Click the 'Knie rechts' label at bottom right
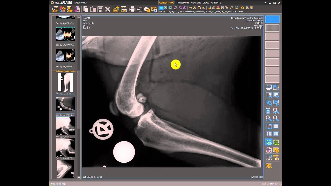Viewport: 331px width, 186px height. [x=257, y=177]
